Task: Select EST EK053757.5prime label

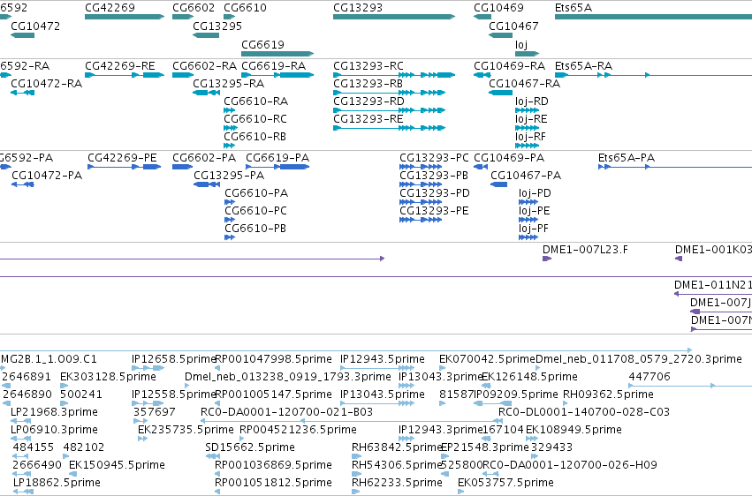Action: click(505, 482)
